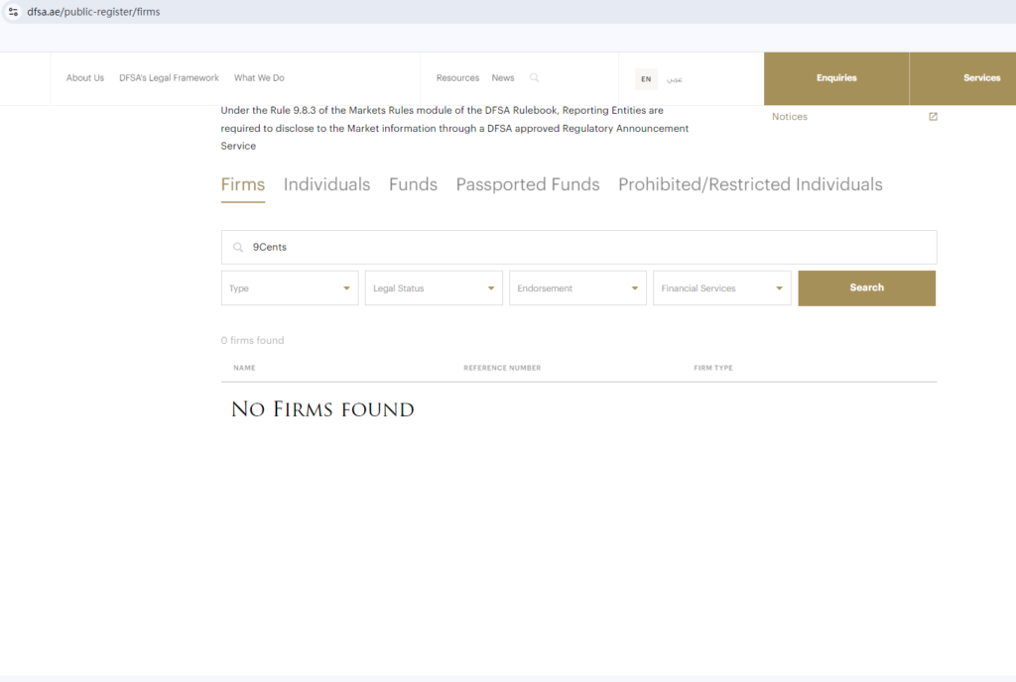Image resolution: width=1016 pixels, height=682 pixels.
Task: Click the firm search field containing 9Cents
Action: 578,247
